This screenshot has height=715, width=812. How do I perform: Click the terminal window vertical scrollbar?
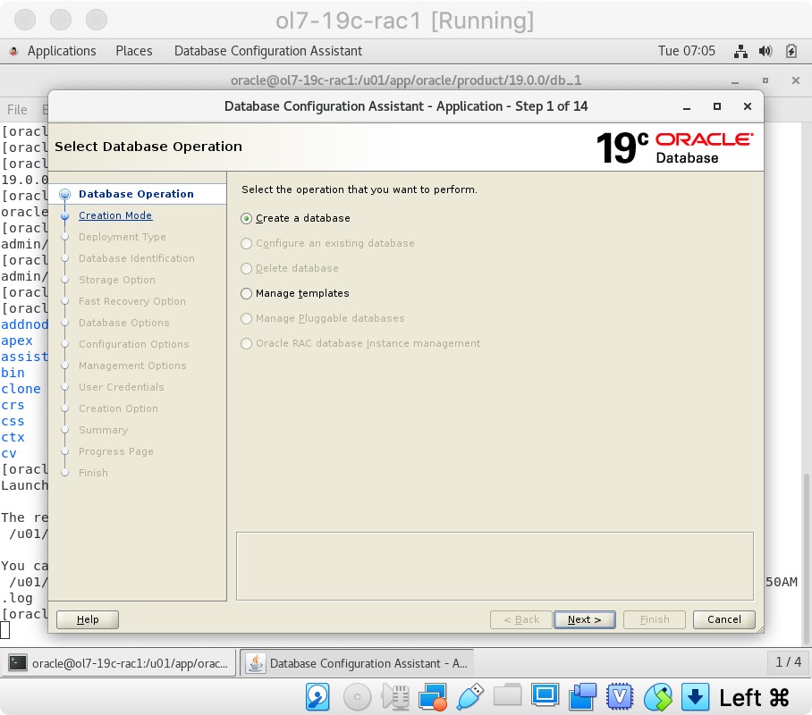point(806,558)
